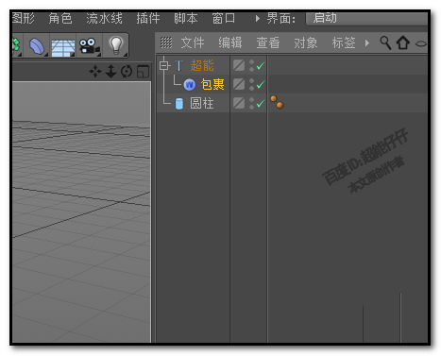Disable 超能 via green checkmark
Viewport: 441px width, 356px height.
(261, 66)
